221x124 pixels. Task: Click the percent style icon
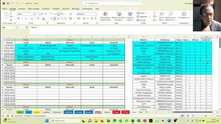84,18
